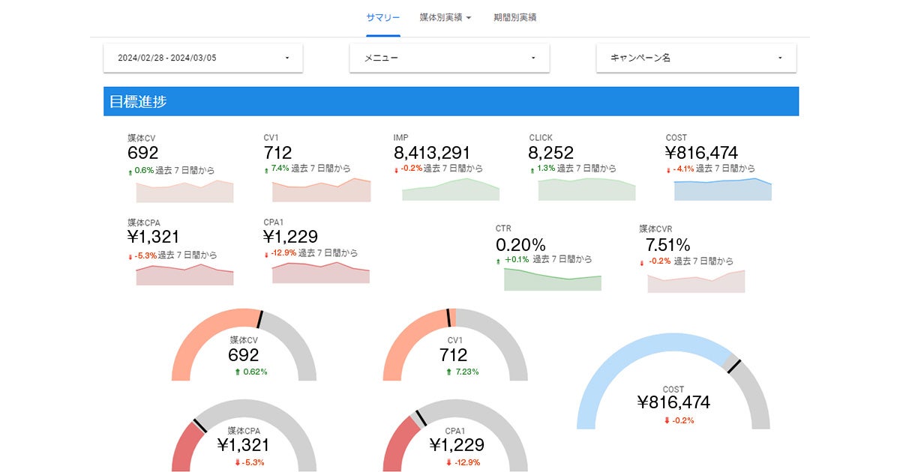Click the -0.2% change under IMP

coord(410,169)
